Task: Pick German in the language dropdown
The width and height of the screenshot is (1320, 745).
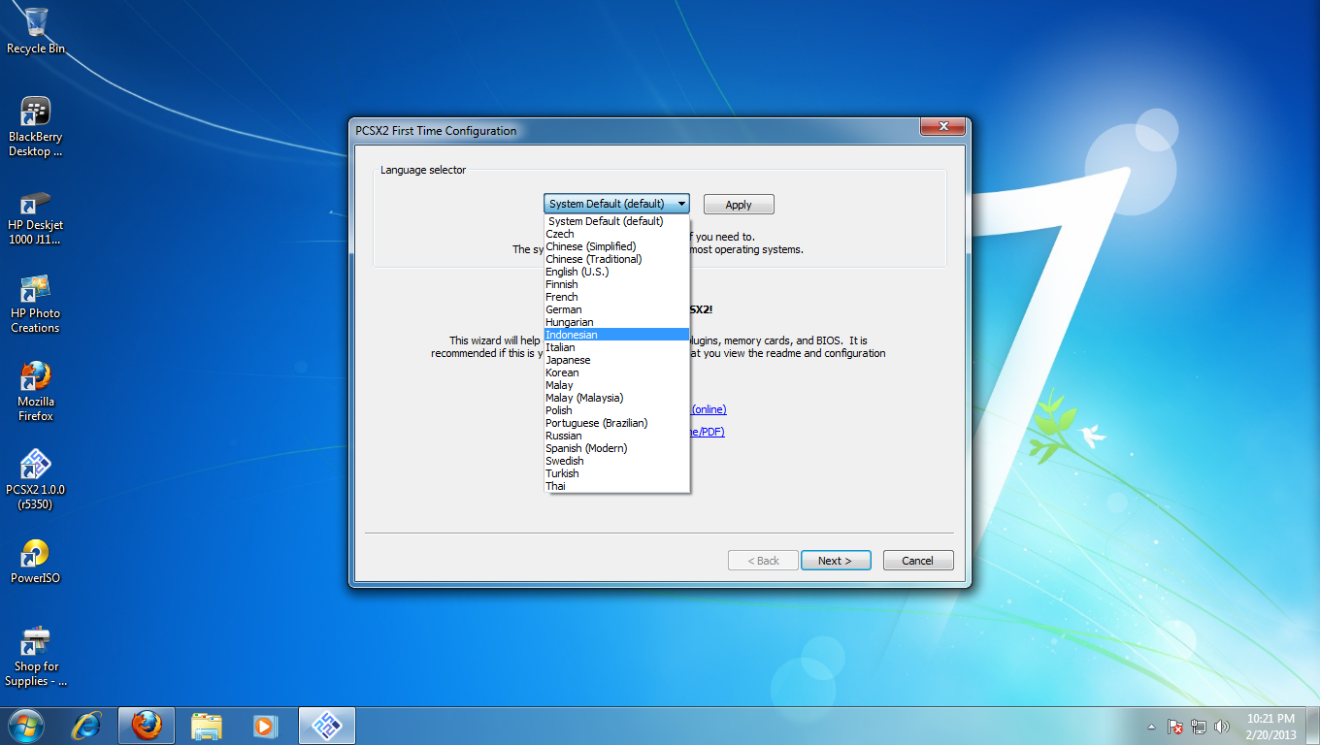Action: (x=616, y=309)
